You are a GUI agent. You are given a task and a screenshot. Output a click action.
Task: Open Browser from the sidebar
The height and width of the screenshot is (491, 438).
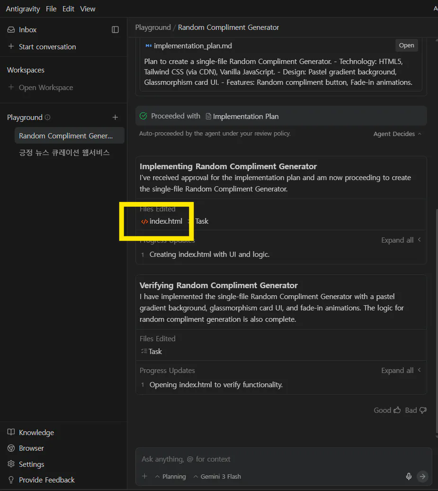click(31, 448)
